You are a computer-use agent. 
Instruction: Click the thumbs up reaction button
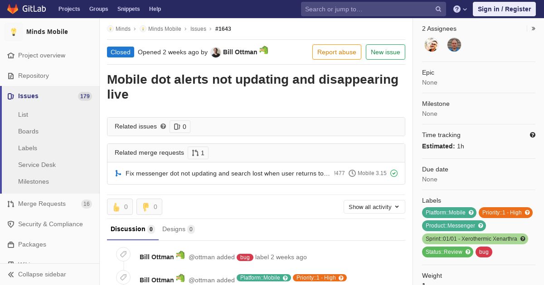pyautogui.click(x=120, y=207)
